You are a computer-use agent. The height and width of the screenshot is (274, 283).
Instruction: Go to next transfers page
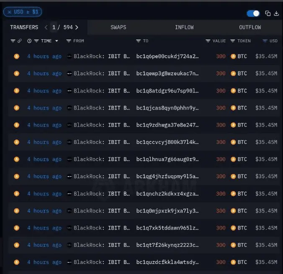(x=77, y=27)
